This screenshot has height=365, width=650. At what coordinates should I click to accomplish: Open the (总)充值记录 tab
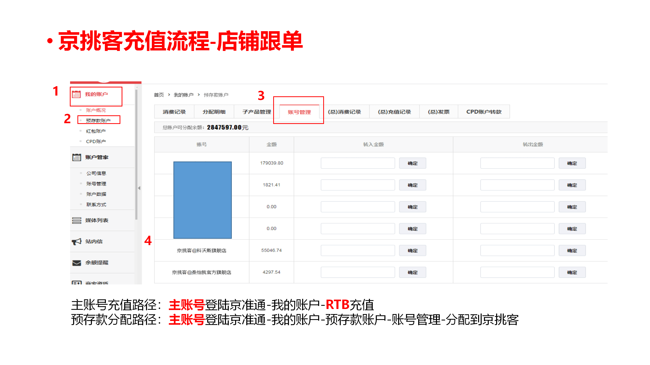click(394, 112)
